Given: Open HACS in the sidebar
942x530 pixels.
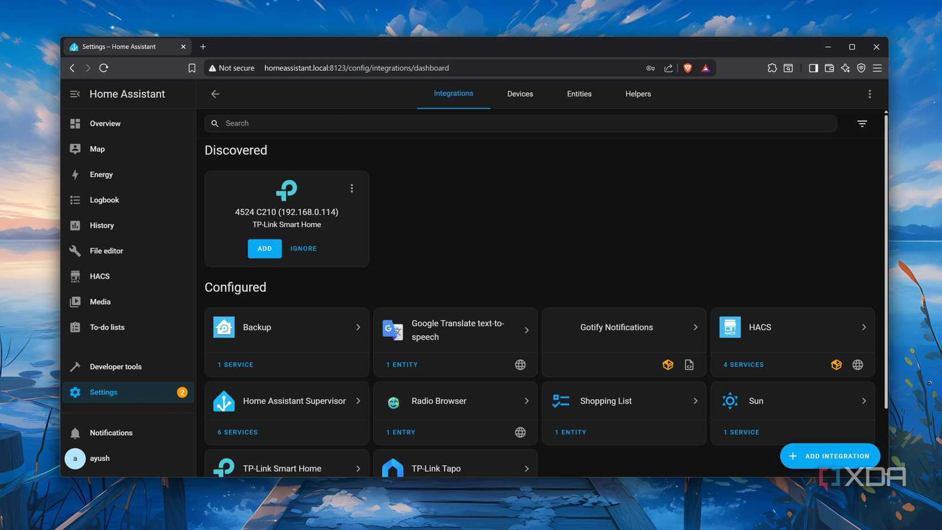Looking at the screenshot, I should (x=99, y=276).
